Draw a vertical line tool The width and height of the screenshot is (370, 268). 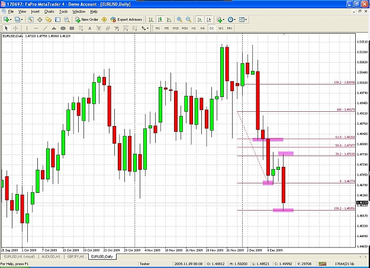[27, 28]
